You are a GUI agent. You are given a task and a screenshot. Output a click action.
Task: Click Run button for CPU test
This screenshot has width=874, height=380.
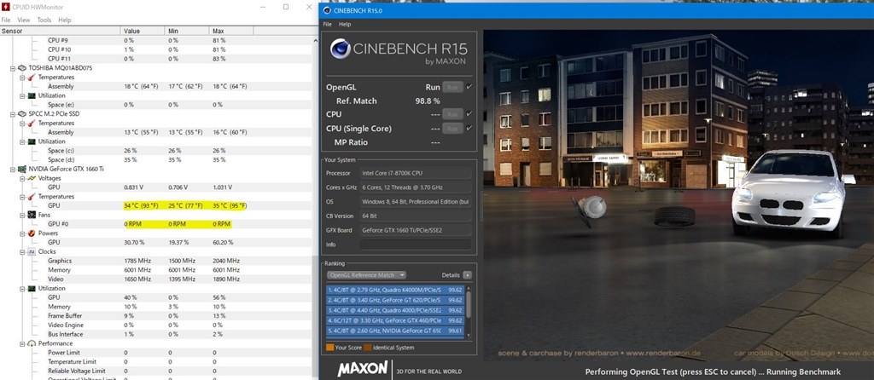(452, 114)
